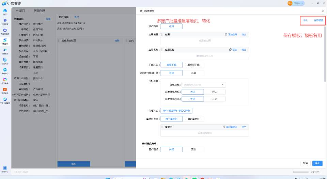Image resolution: width=327 pixels, height=179 pixels.
Task: Open the orange 快手助手 sidebar icon
Action: [5, 89]
